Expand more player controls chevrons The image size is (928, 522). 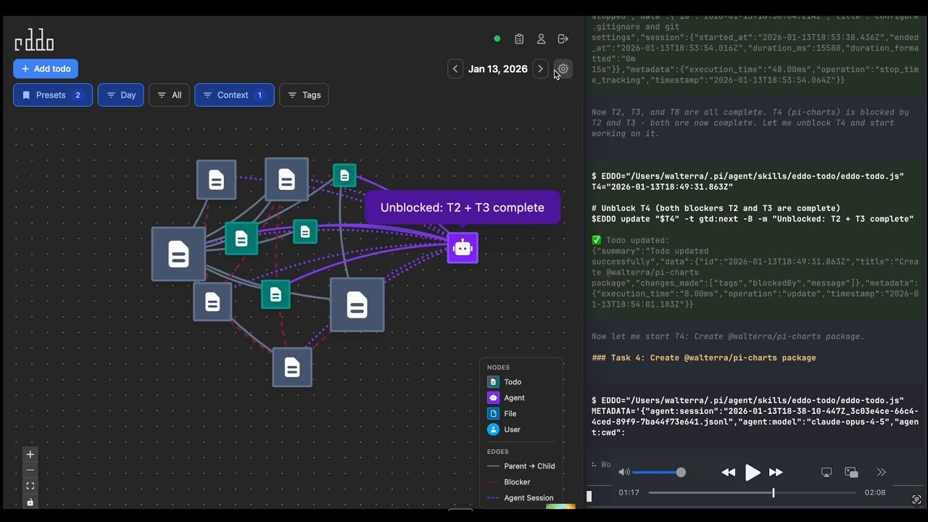point(882,473)
